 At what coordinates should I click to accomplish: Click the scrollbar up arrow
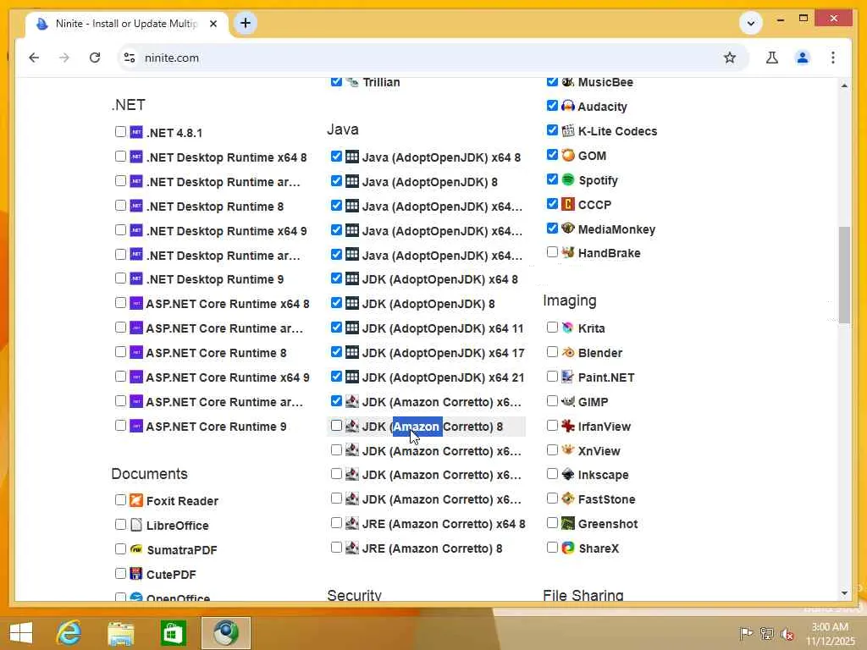844,85
